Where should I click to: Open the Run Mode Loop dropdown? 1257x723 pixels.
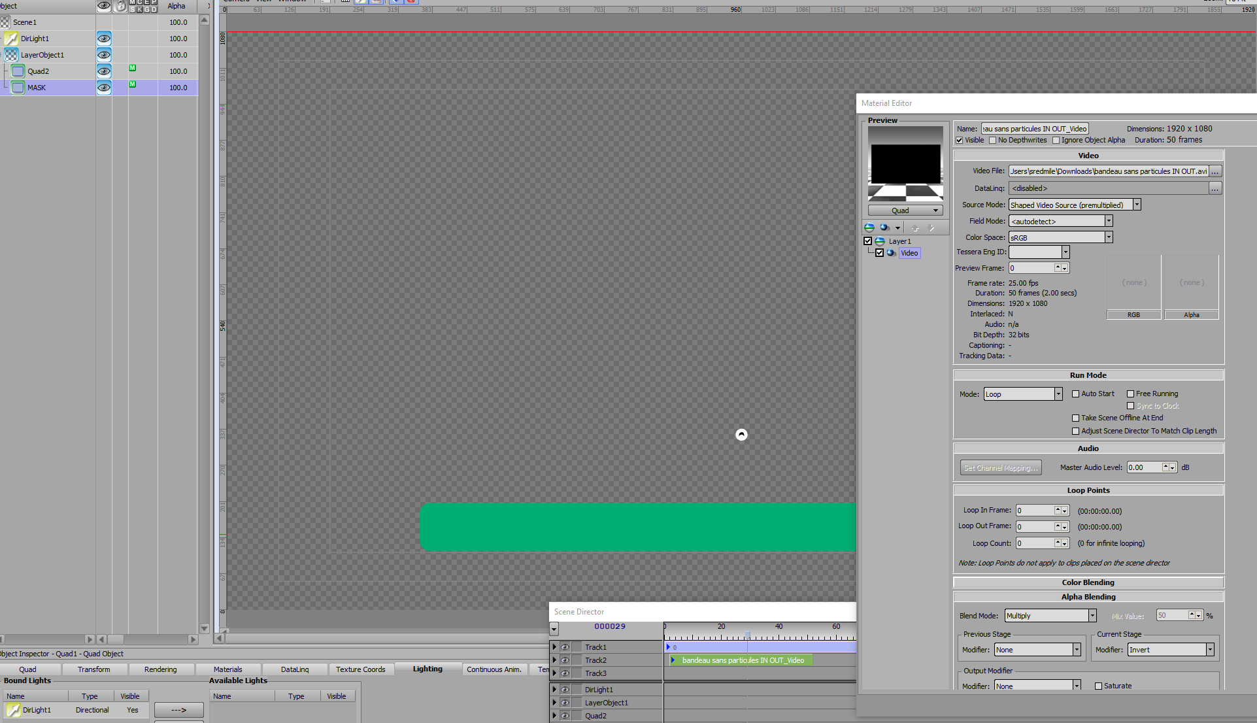pyautogui.click(x=1058, y=394)
